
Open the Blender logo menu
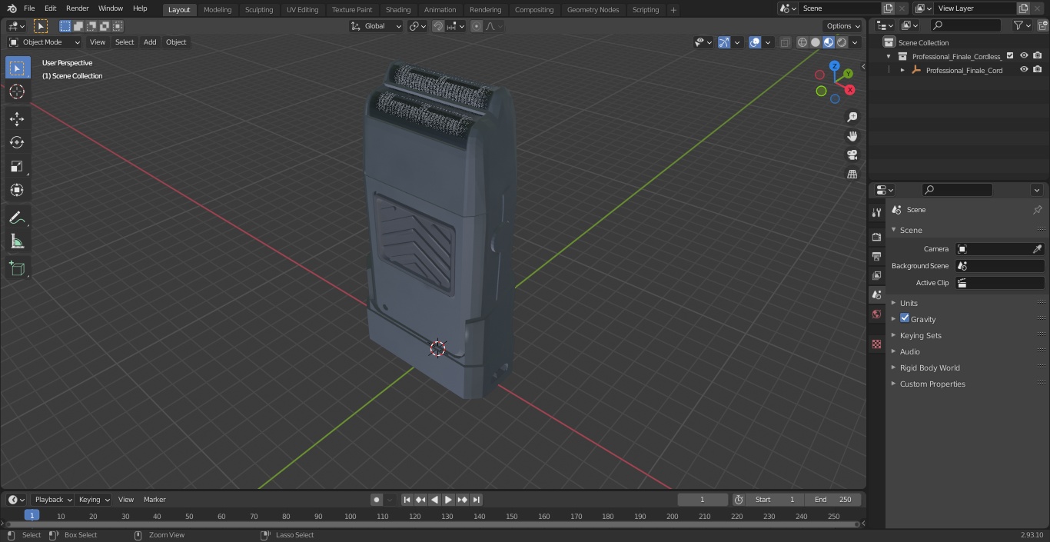pyautogui.click(x=12, y=8)
